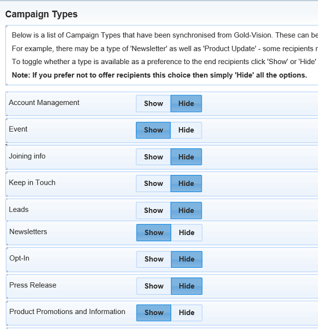Set Account Management to Show
Image resolution: width=318 pixels, height=329 pixels.
tap(153, 103)
